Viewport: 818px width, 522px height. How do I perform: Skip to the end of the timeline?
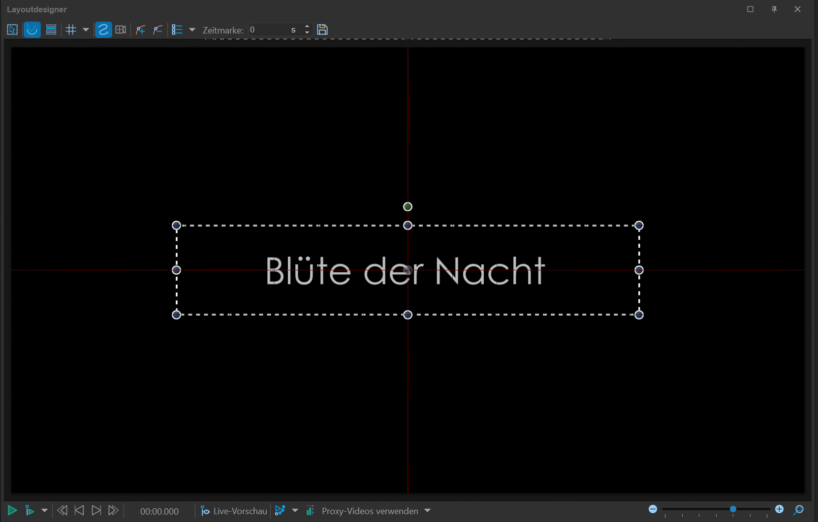(x=113, y=511)
